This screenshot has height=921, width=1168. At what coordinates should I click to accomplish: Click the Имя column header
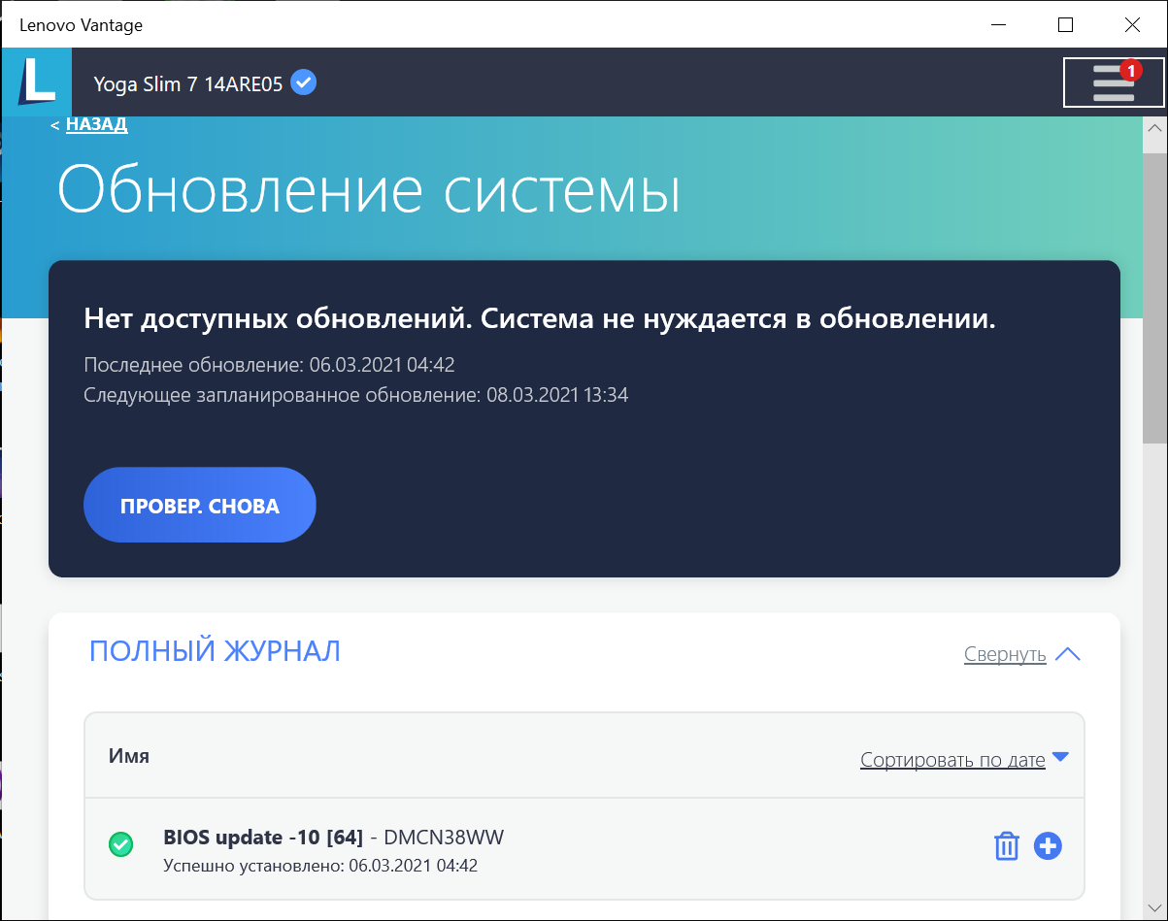(x=129, y=756)
